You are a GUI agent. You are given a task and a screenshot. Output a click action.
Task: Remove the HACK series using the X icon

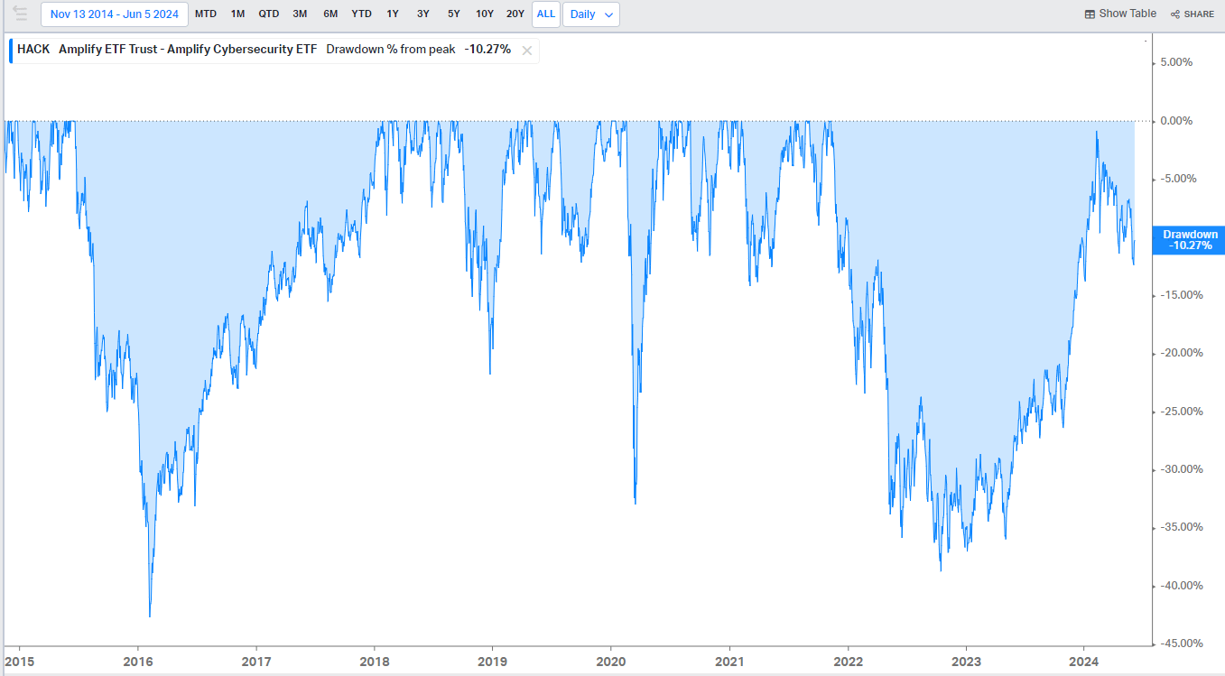[x=526, y=50]
